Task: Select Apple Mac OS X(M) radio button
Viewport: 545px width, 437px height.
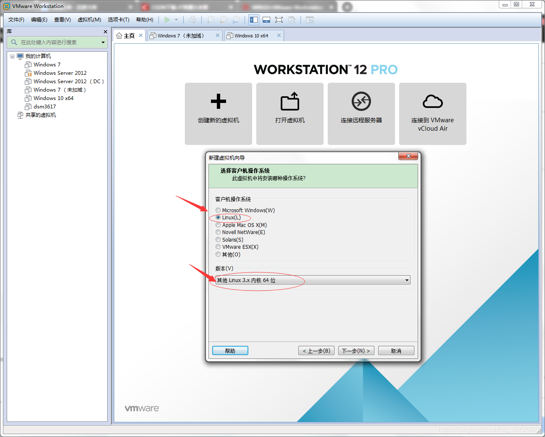Action: point(218,225)
